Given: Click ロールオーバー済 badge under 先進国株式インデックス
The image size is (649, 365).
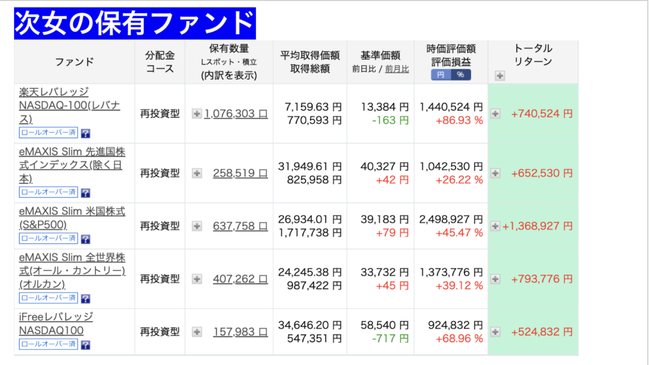Looking at the screenshot, I should point(49,192).
